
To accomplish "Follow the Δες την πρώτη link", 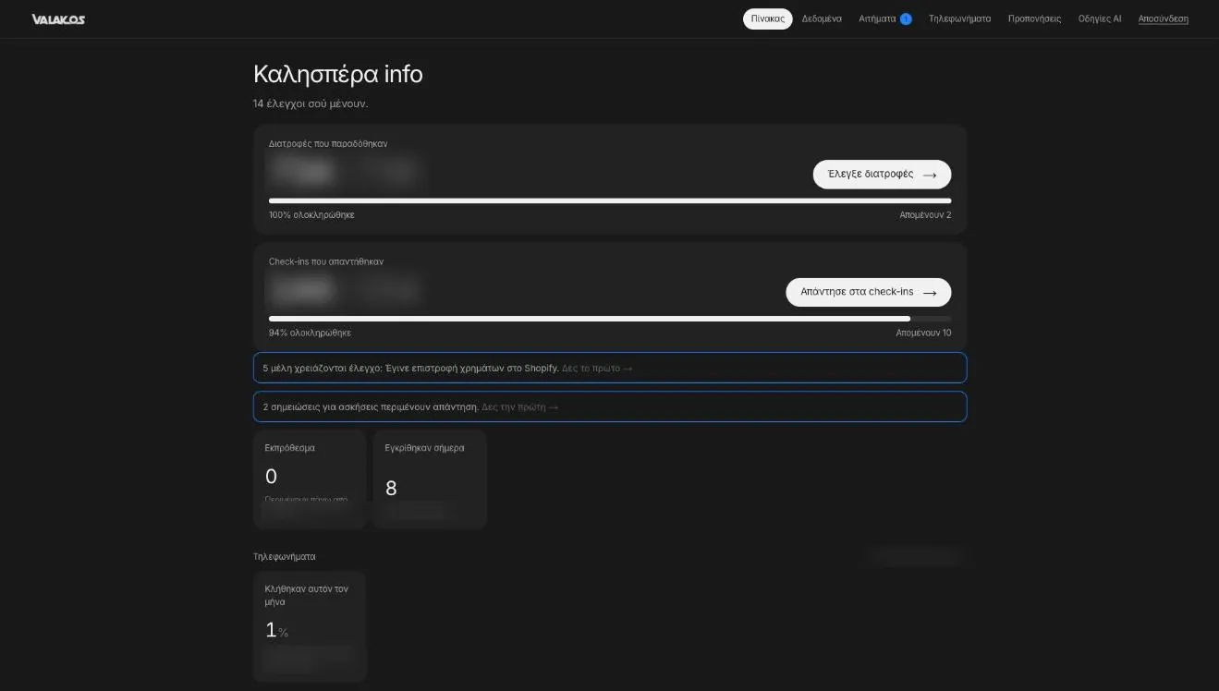I will pyautogui.click(x=520, y=406).
